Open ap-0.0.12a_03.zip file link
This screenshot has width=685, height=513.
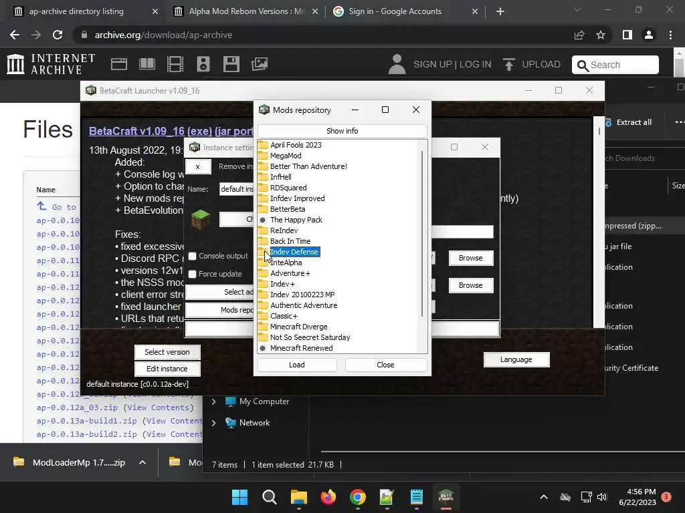tap(77, 407)
